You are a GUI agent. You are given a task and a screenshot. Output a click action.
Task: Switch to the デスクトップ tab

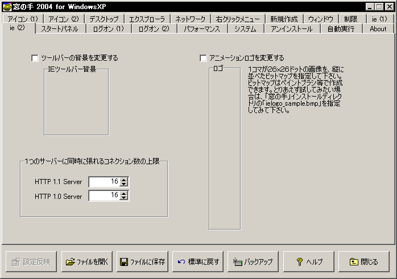[104, 19]
